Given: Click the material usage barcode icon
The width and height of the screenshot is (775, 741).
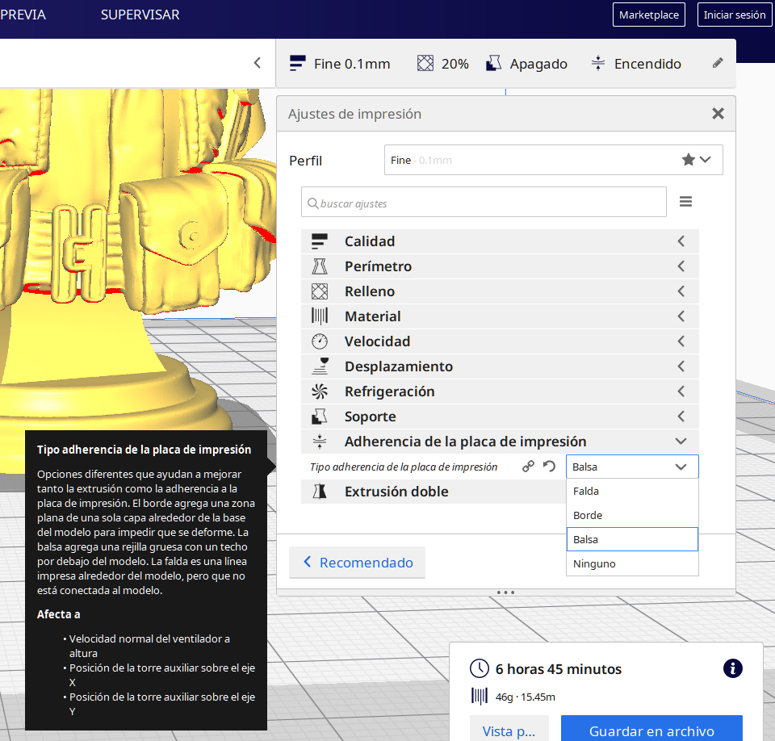Looking at the screenshot, I should point(479,696).
